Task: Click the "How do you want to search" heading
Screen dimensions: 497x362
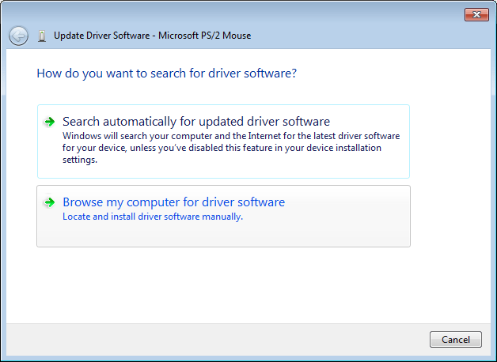Action: [166, 74]
